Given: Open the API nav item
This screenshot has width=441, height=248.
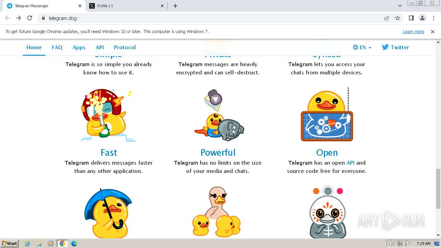Looking at the screenshot, I should [100, 48].
